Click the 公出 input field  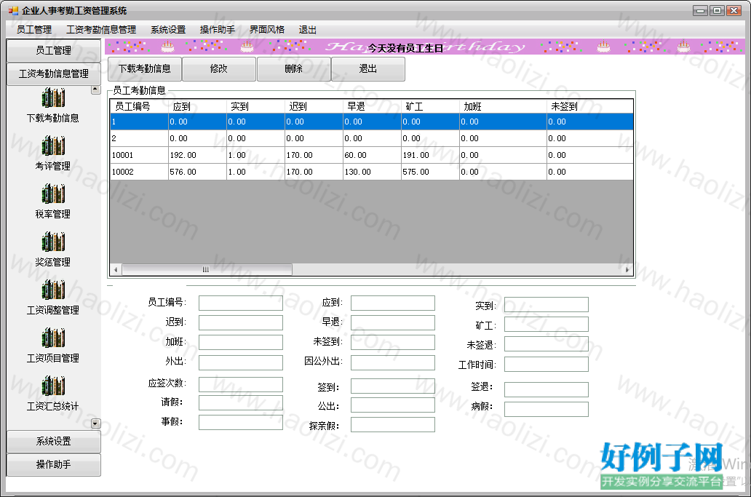(x=393, y=405)
